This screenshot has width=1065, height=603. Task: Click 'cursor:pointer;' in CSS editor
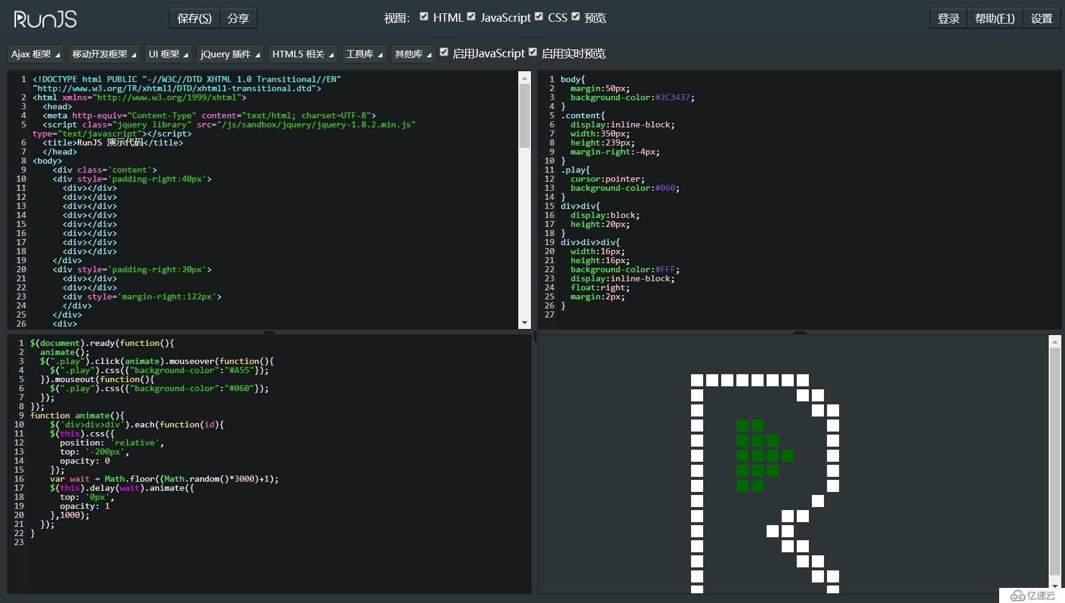pyautogui.click(x=608, y=179)
